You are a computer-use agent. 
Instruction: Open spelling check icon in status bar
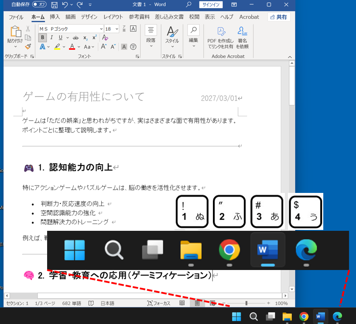[x=91, y=303]
